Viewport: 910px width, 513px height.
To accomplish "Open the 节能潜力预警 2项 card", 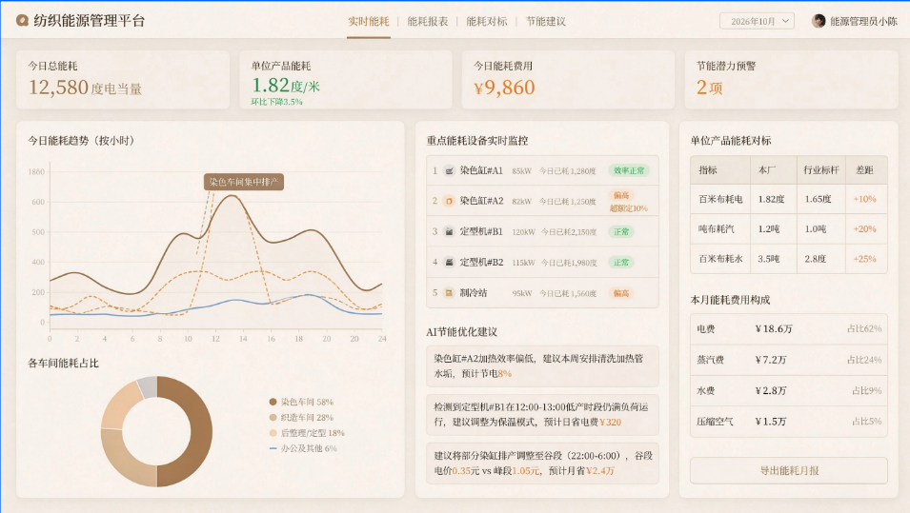I will (792, 79).
